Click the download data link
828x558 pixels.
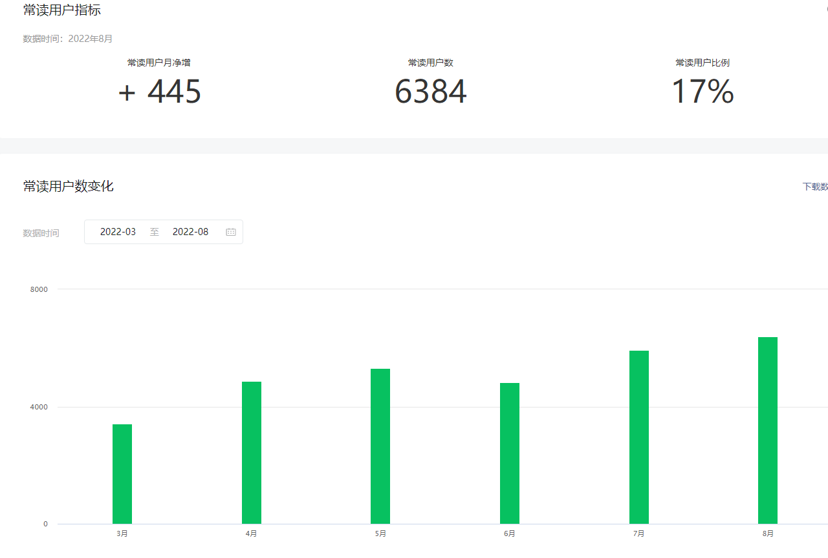tap(815, 187)
